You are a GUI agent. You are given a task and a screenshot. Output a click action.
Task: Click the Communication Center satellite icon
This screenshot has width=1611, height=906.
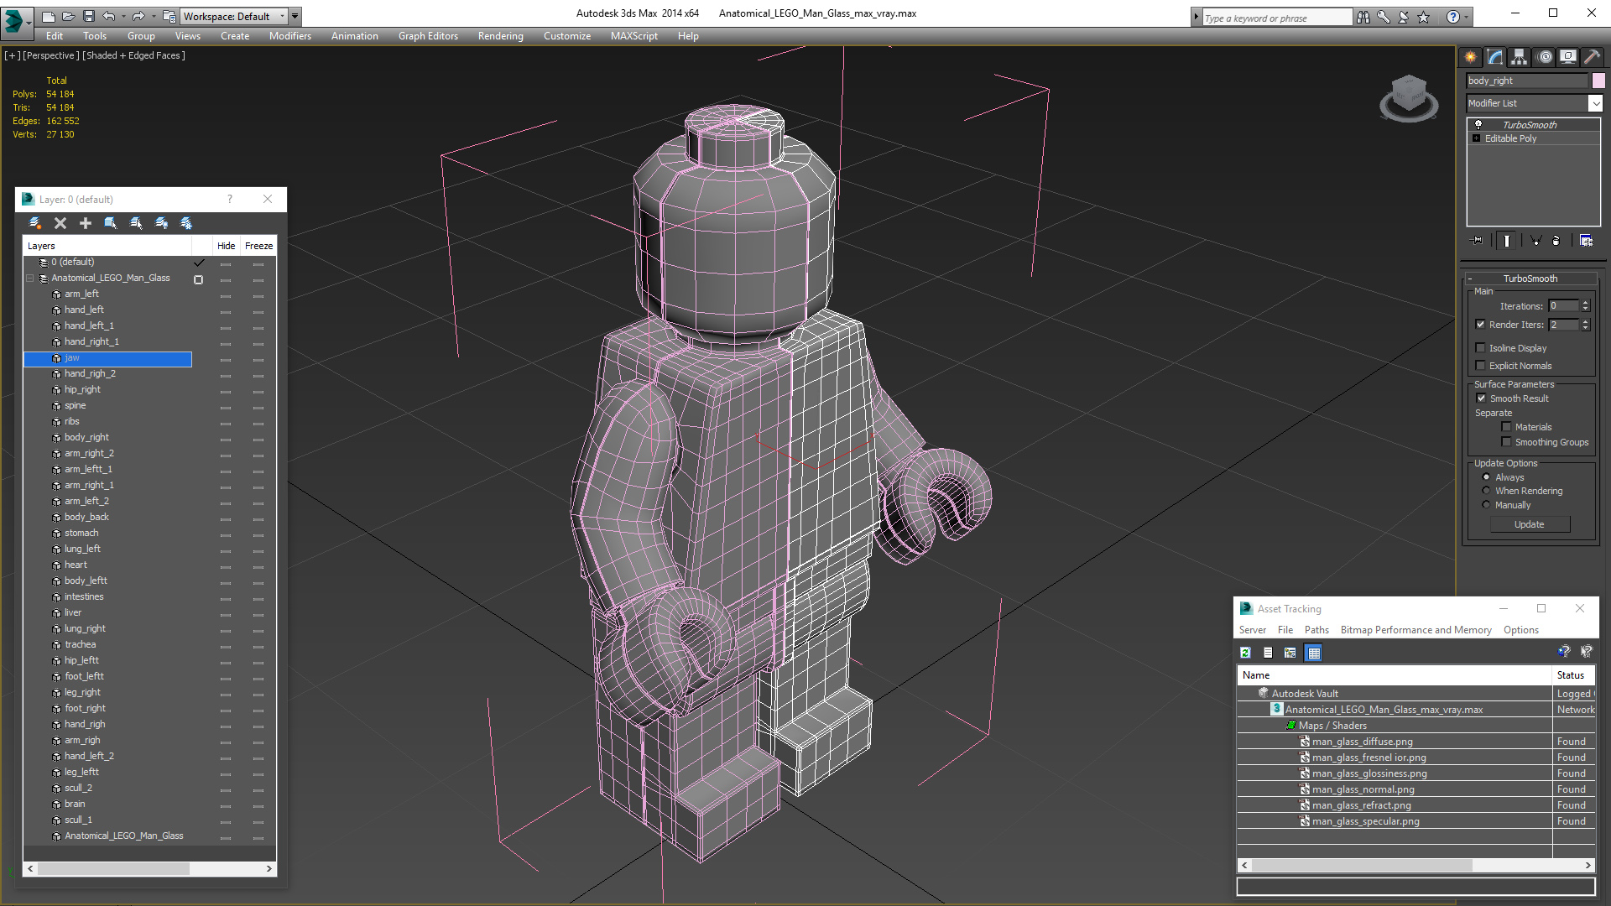[x=1403, y=17]
